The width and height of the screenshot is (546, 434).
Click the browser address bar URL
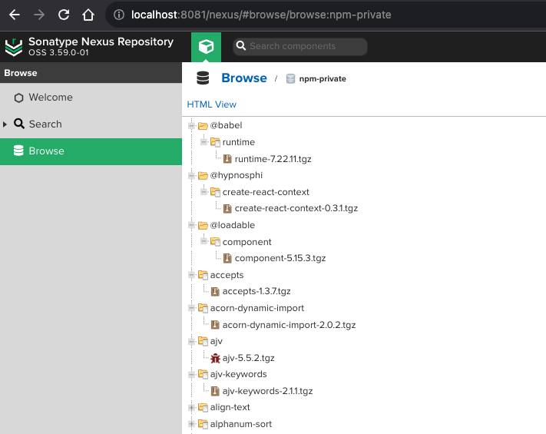[261, 15]
